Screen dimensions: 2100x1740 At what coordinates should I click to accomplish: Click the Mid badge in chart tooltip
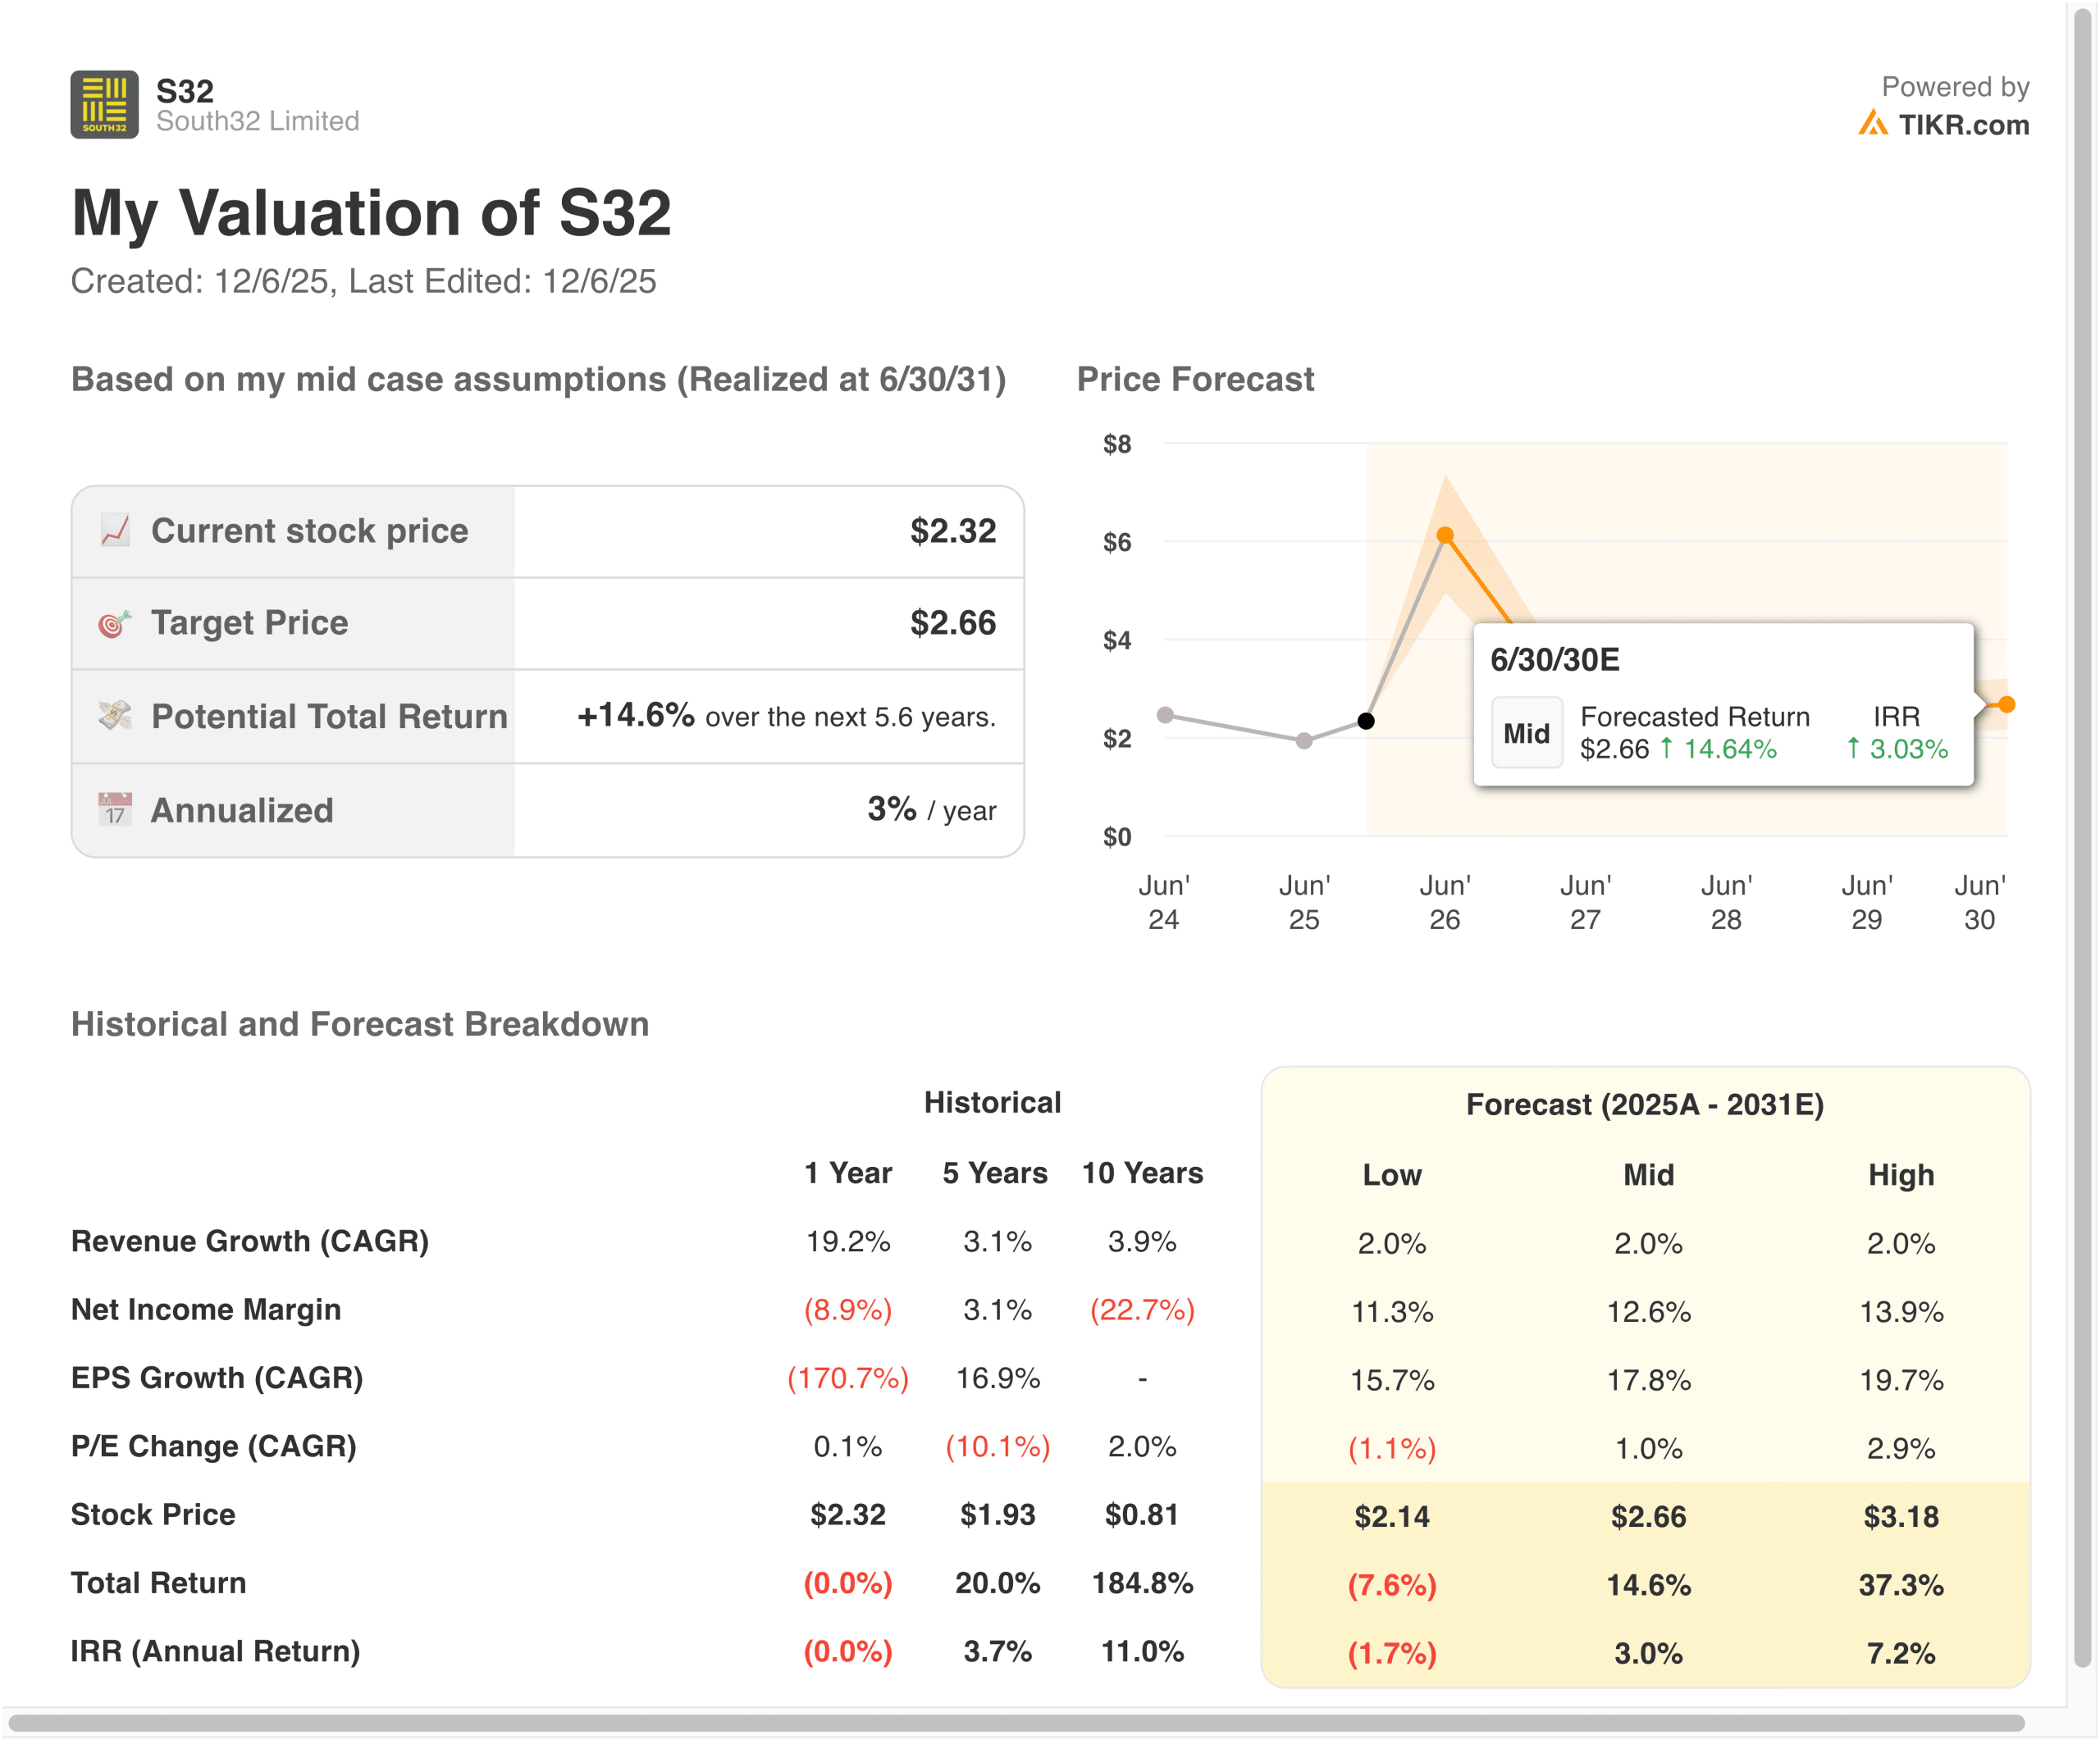(x=1526, y=734)
